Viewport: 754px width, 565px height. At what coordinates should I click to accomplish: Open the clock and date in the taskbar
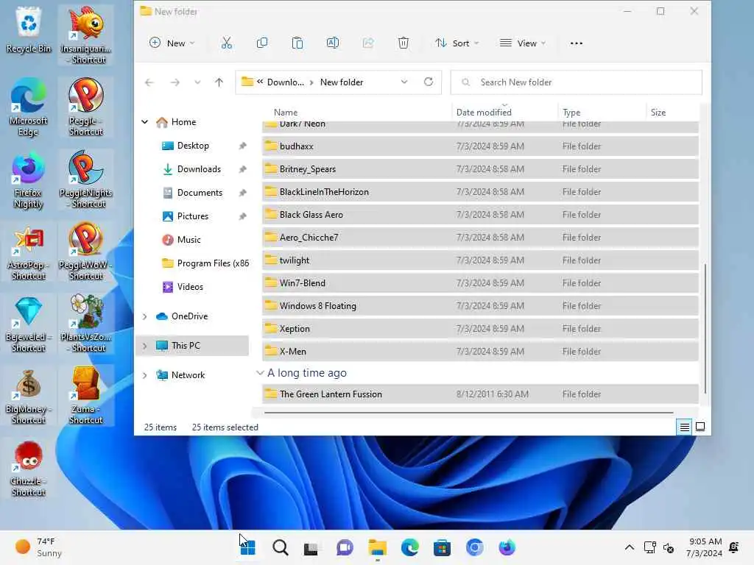[704, 547]
